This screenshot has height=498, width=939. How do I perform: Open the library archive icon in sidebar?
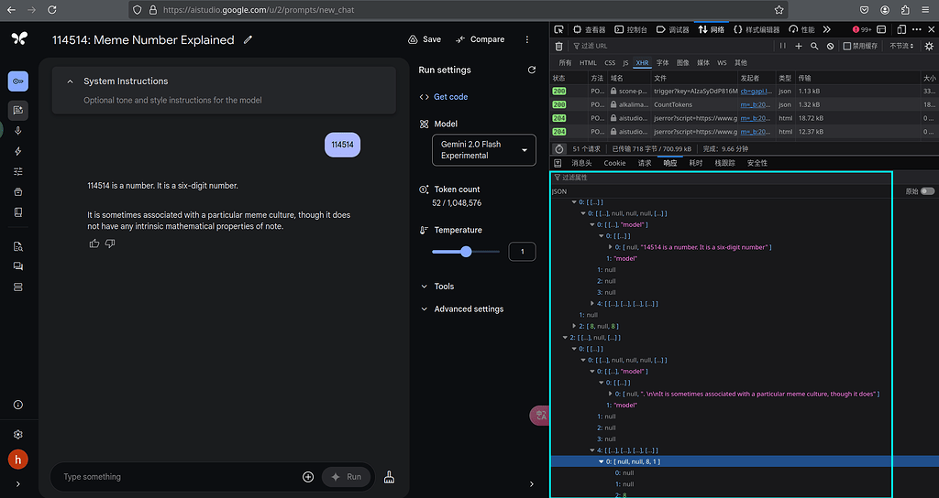(x=18, y=192)
